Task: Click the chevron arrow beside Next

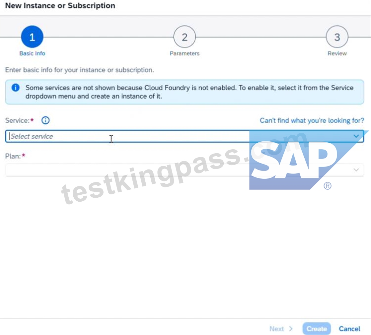Action: pyautogui.click(x=291, y=329)
